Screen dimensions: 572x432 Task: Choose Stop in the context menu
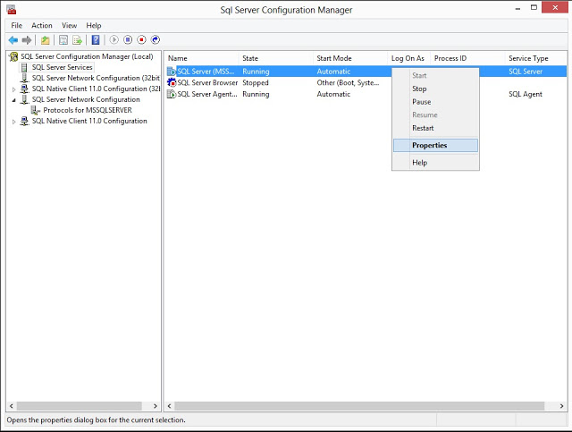click(435, 89)
